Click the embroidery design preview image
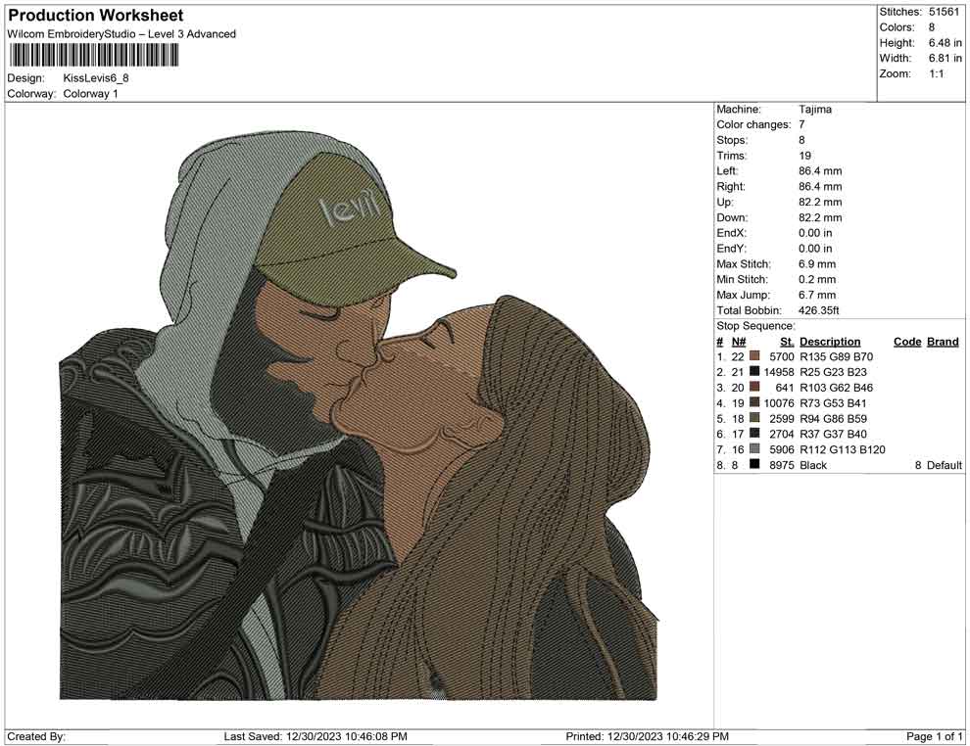 pos(359,415)
